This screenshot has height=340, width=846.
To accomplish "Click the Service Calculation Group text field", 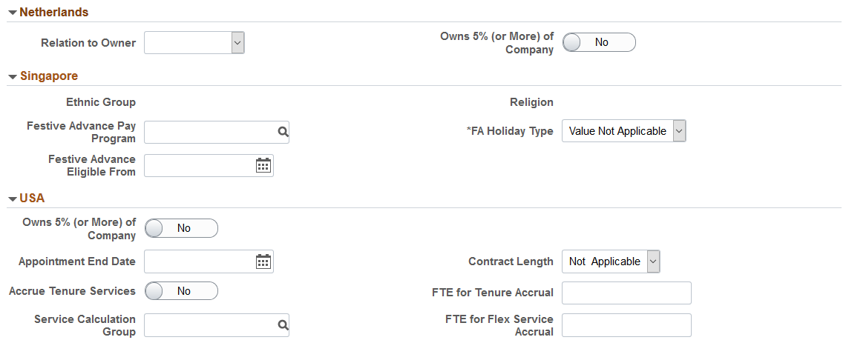I will pos(211,325).
